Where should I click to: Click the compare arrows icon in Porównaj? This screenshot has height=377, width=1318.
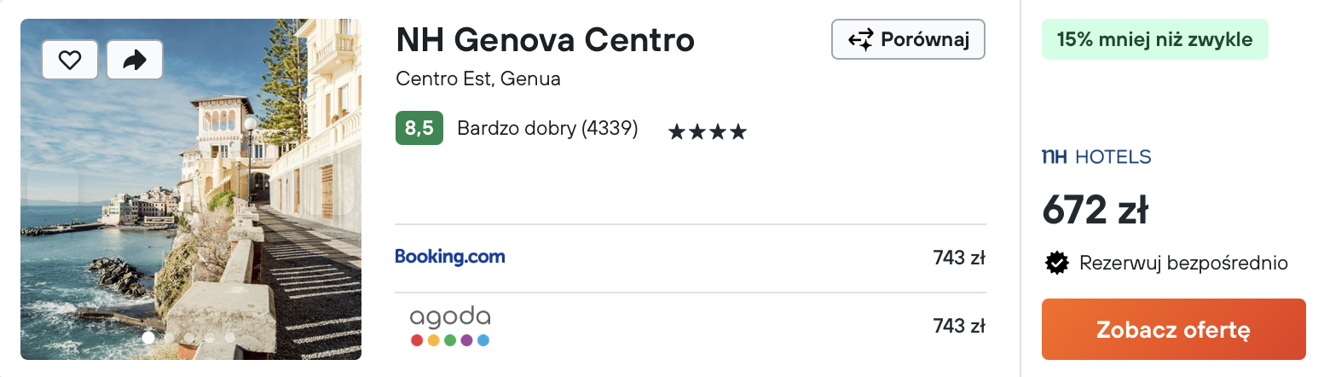[x=860, y=39]
